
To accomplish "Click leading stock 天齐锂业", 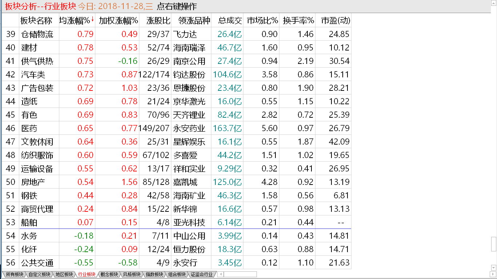I will [x=189, y=115].
